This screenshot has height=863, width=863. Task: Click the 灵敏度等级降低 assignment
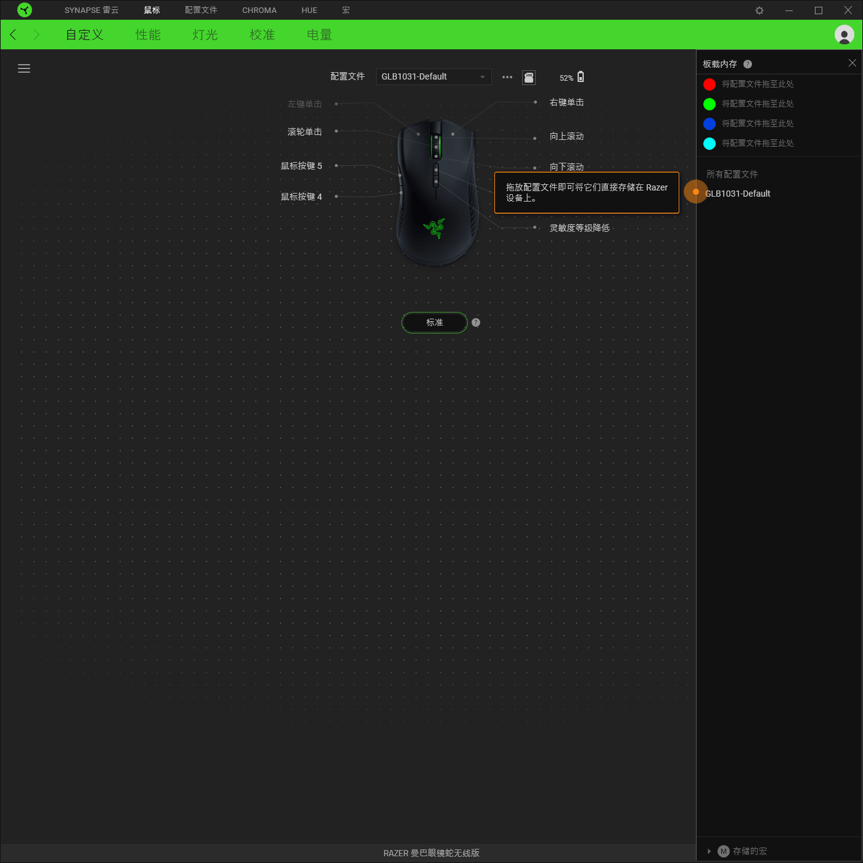[579, 228]
